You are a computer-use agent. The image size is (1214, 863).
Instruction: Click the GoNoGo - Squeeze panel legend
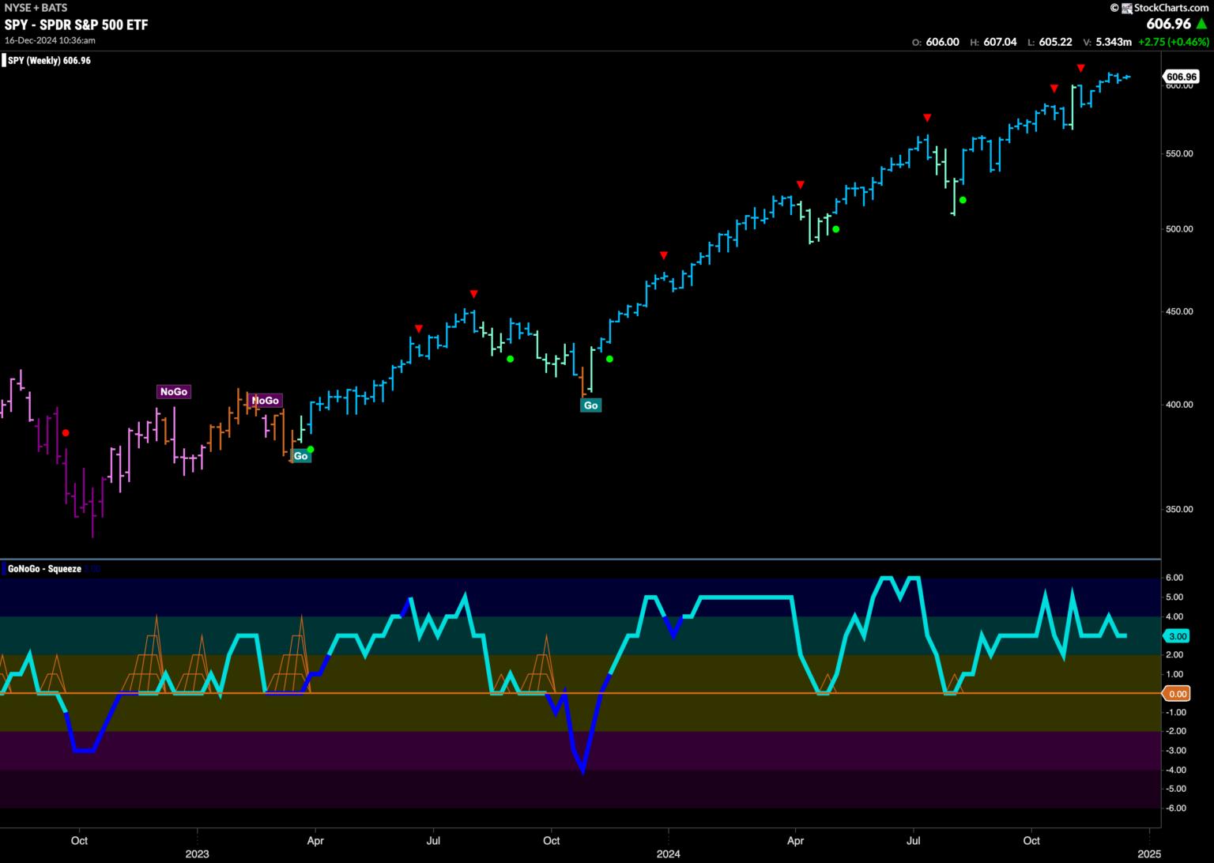click(x=44, y=568)
